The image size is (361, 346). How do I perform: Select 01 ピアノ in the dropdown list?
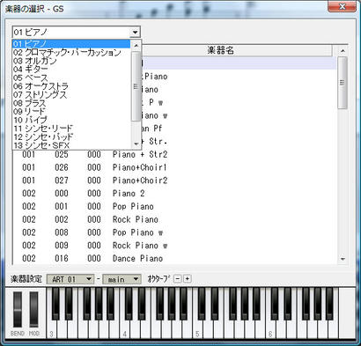click(71, 44)
